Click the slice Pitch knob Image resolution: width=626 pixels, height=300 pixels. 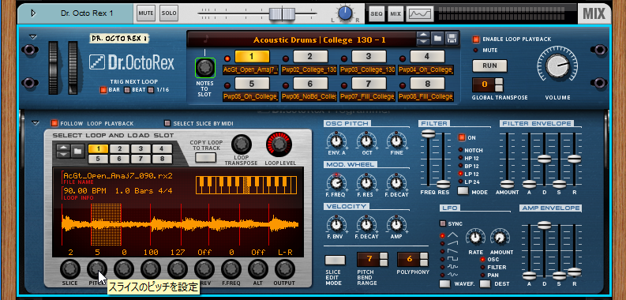97,270
